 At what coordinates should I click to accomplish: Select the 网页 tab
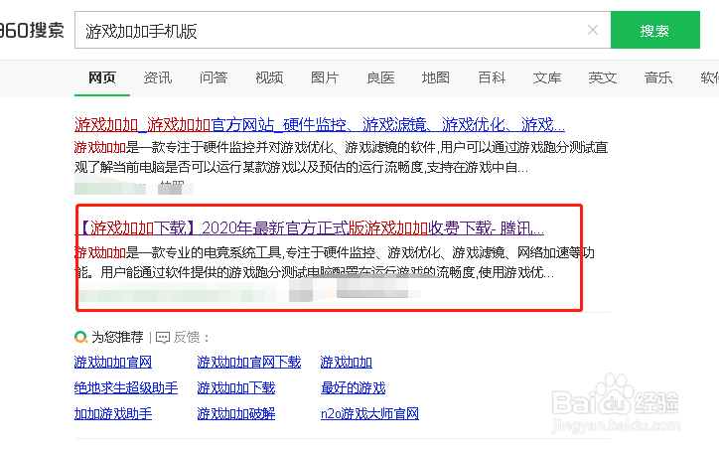pos(102,77)
